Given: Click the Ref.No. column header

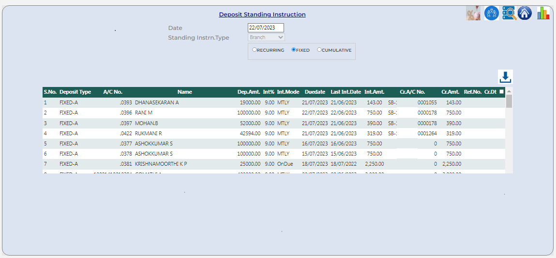Looking at the screenshot, I should coord(473,92).
